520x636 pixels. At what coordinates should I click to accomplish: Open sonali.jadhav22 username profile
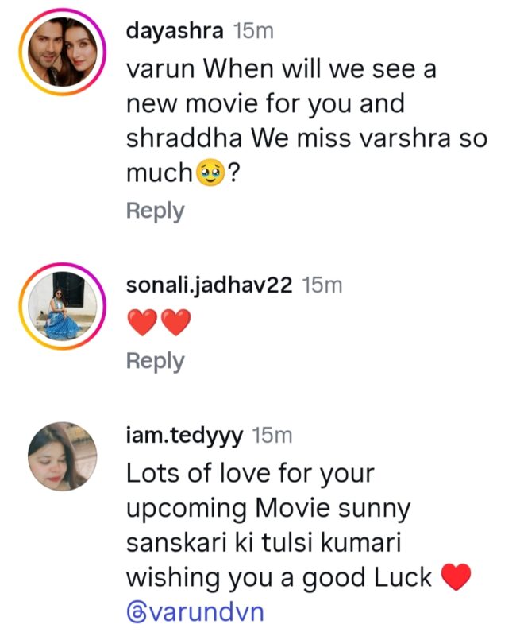(209, 285)
